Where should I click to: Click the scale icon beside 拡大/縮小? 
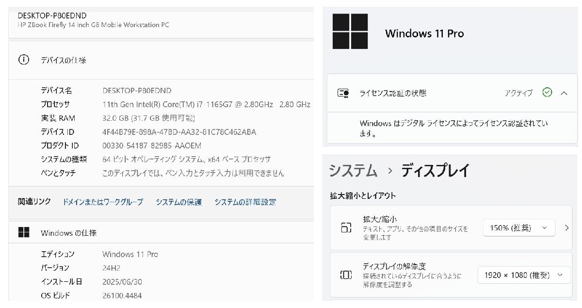pyautogui.click(x=346, y=228)
